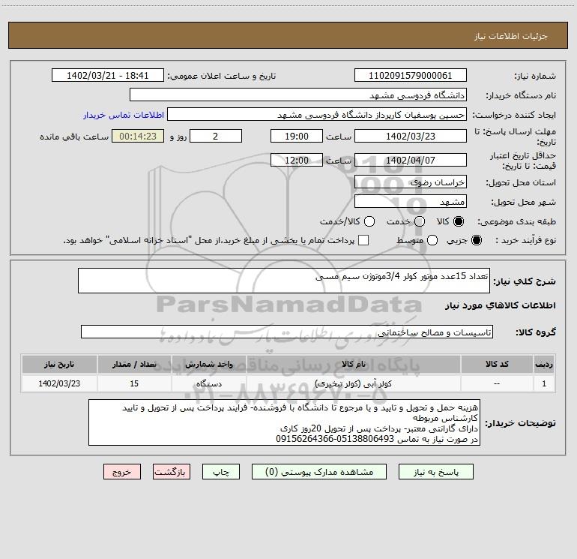Click the validity time field 12:00
Screen dimensions: 577x559
click(297, 161)
